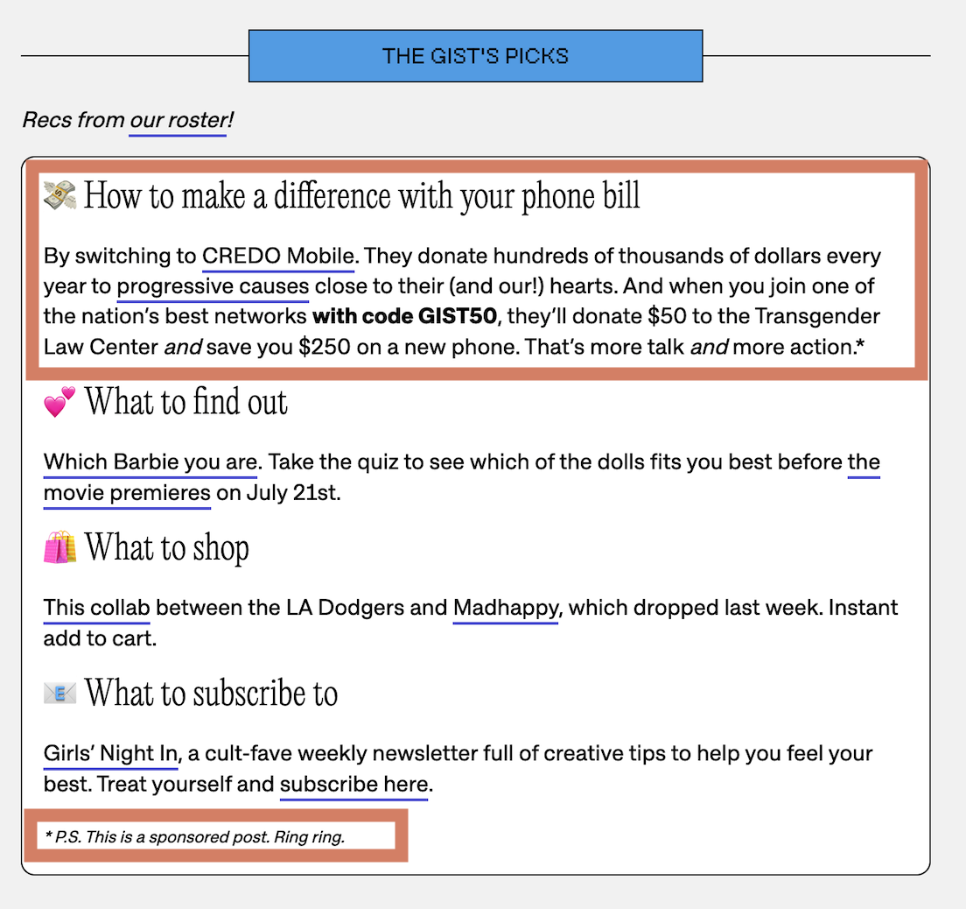This screenshot has width=966, height=909.
Task: Follow the 'progressive causes' link
Action: 213,286
